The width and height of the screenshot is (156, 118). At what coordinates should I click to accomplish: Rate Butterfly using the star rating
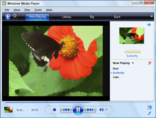tap(132, 51)
